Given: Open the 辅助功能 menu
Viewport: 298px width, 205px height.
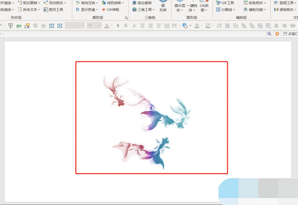Looking at the screenshot, I should (256, 9).
